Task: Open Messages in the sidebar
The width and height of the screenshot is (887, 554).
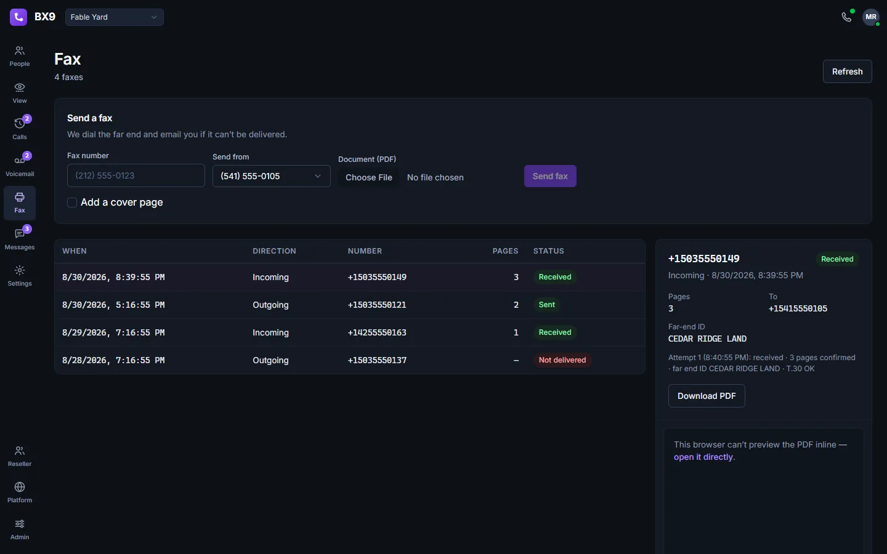Action: (x=20, y=239)
